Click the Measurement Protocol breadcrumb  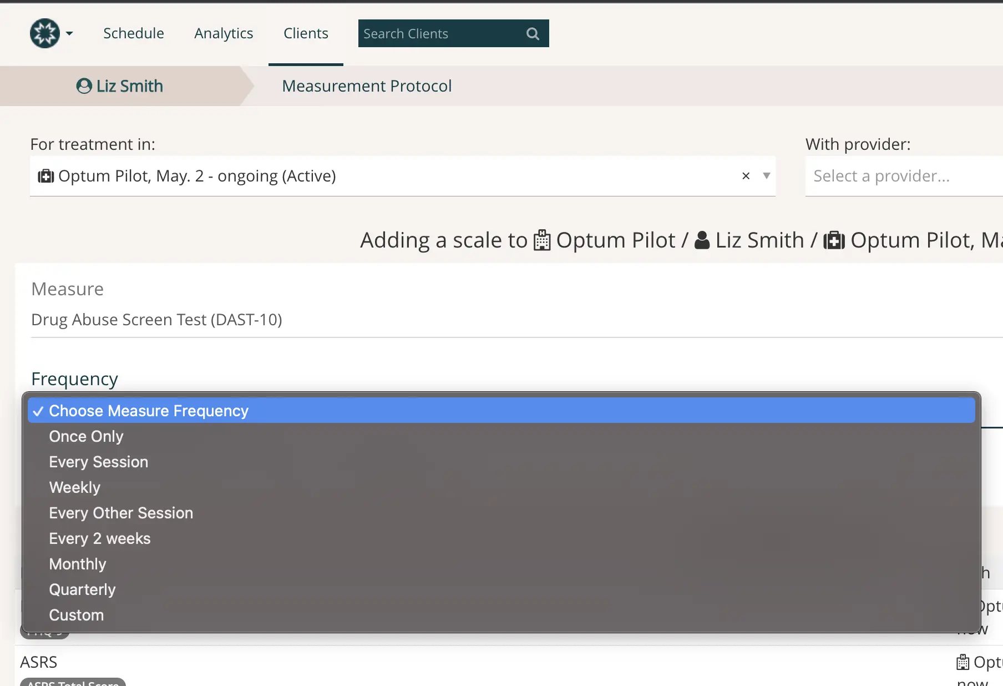[367, 86]
